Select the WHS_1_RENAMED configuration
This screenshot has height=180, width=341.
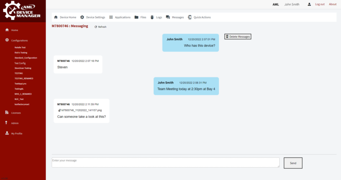tap(23, 94)
